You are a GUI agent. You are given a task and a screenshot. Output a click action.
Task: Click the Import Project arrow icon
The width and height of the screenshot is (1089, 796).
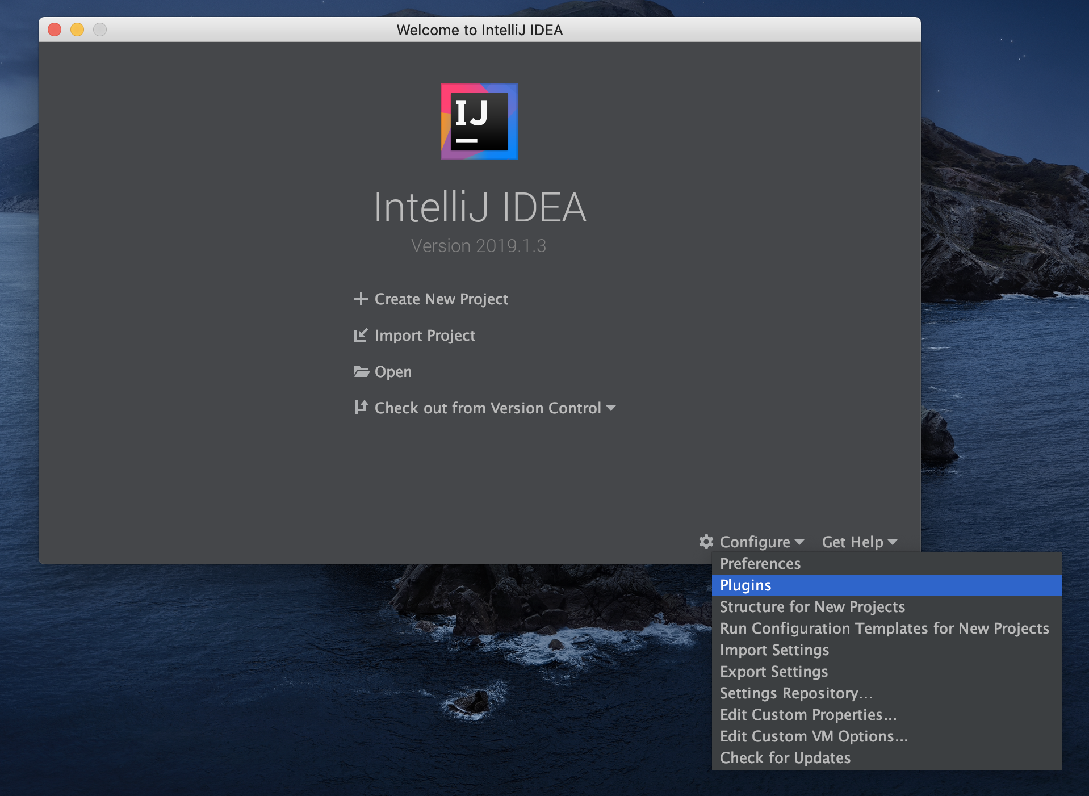[361, 335]
